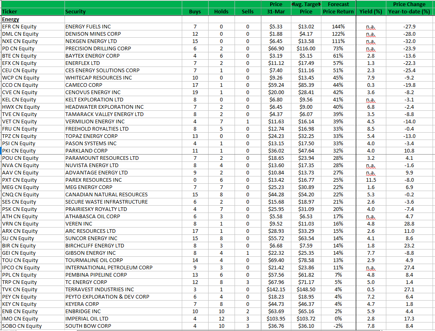Click the KELT EXPLORATION LTD cell
This screenshot has height=331, width=435.
point(123,99)
